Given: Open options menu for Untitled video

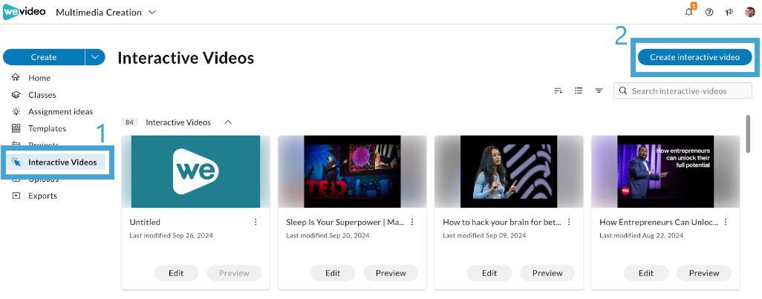Looking at the screenshot, I should [x=255, y=222].
